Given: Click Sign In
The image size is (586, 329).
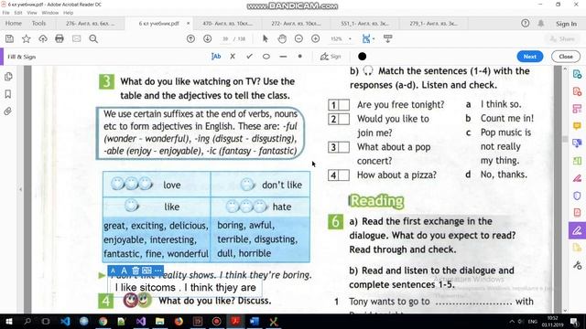Looking at the screenshot, I should [566, 24].
